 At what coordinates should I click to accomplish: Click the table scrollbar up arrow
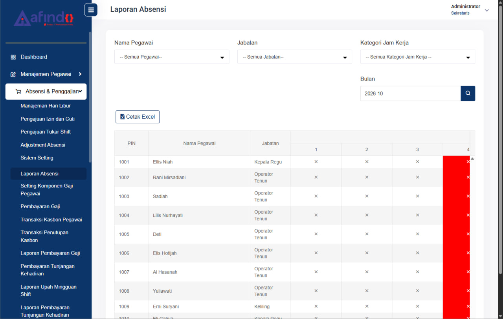(472, 159)
